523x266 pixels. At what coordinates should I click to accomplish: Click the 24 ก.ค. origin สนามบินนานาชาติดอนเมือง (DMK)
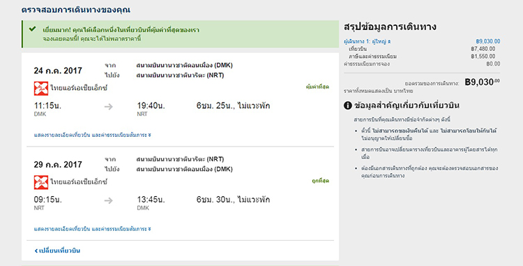[185, 65]
